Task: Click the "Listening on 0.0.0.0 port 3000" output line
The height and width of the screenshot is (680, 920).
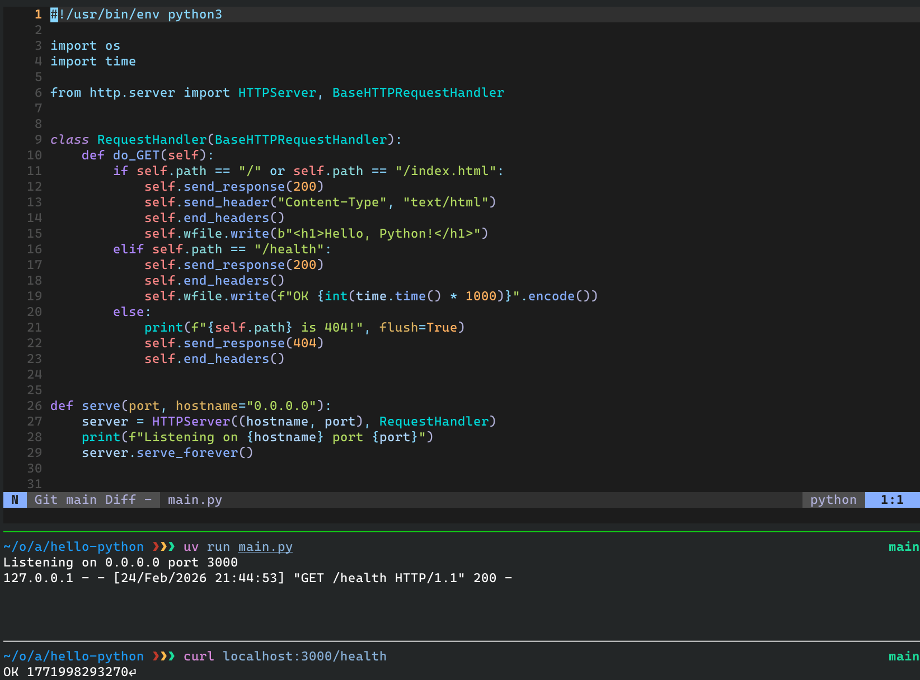Action: point(120,563)
